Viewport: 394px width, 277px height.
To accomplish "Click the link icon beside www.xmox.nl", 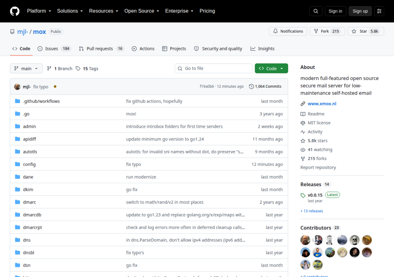I will point(303,104).
